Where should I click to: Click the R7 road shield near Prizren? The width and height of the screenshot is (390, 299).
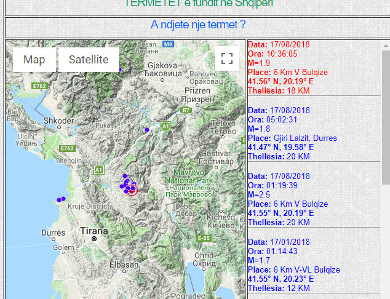point(185,110)
